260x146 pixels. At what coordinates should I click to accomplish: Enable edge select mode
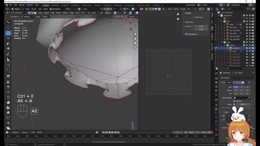pos(32,13)
